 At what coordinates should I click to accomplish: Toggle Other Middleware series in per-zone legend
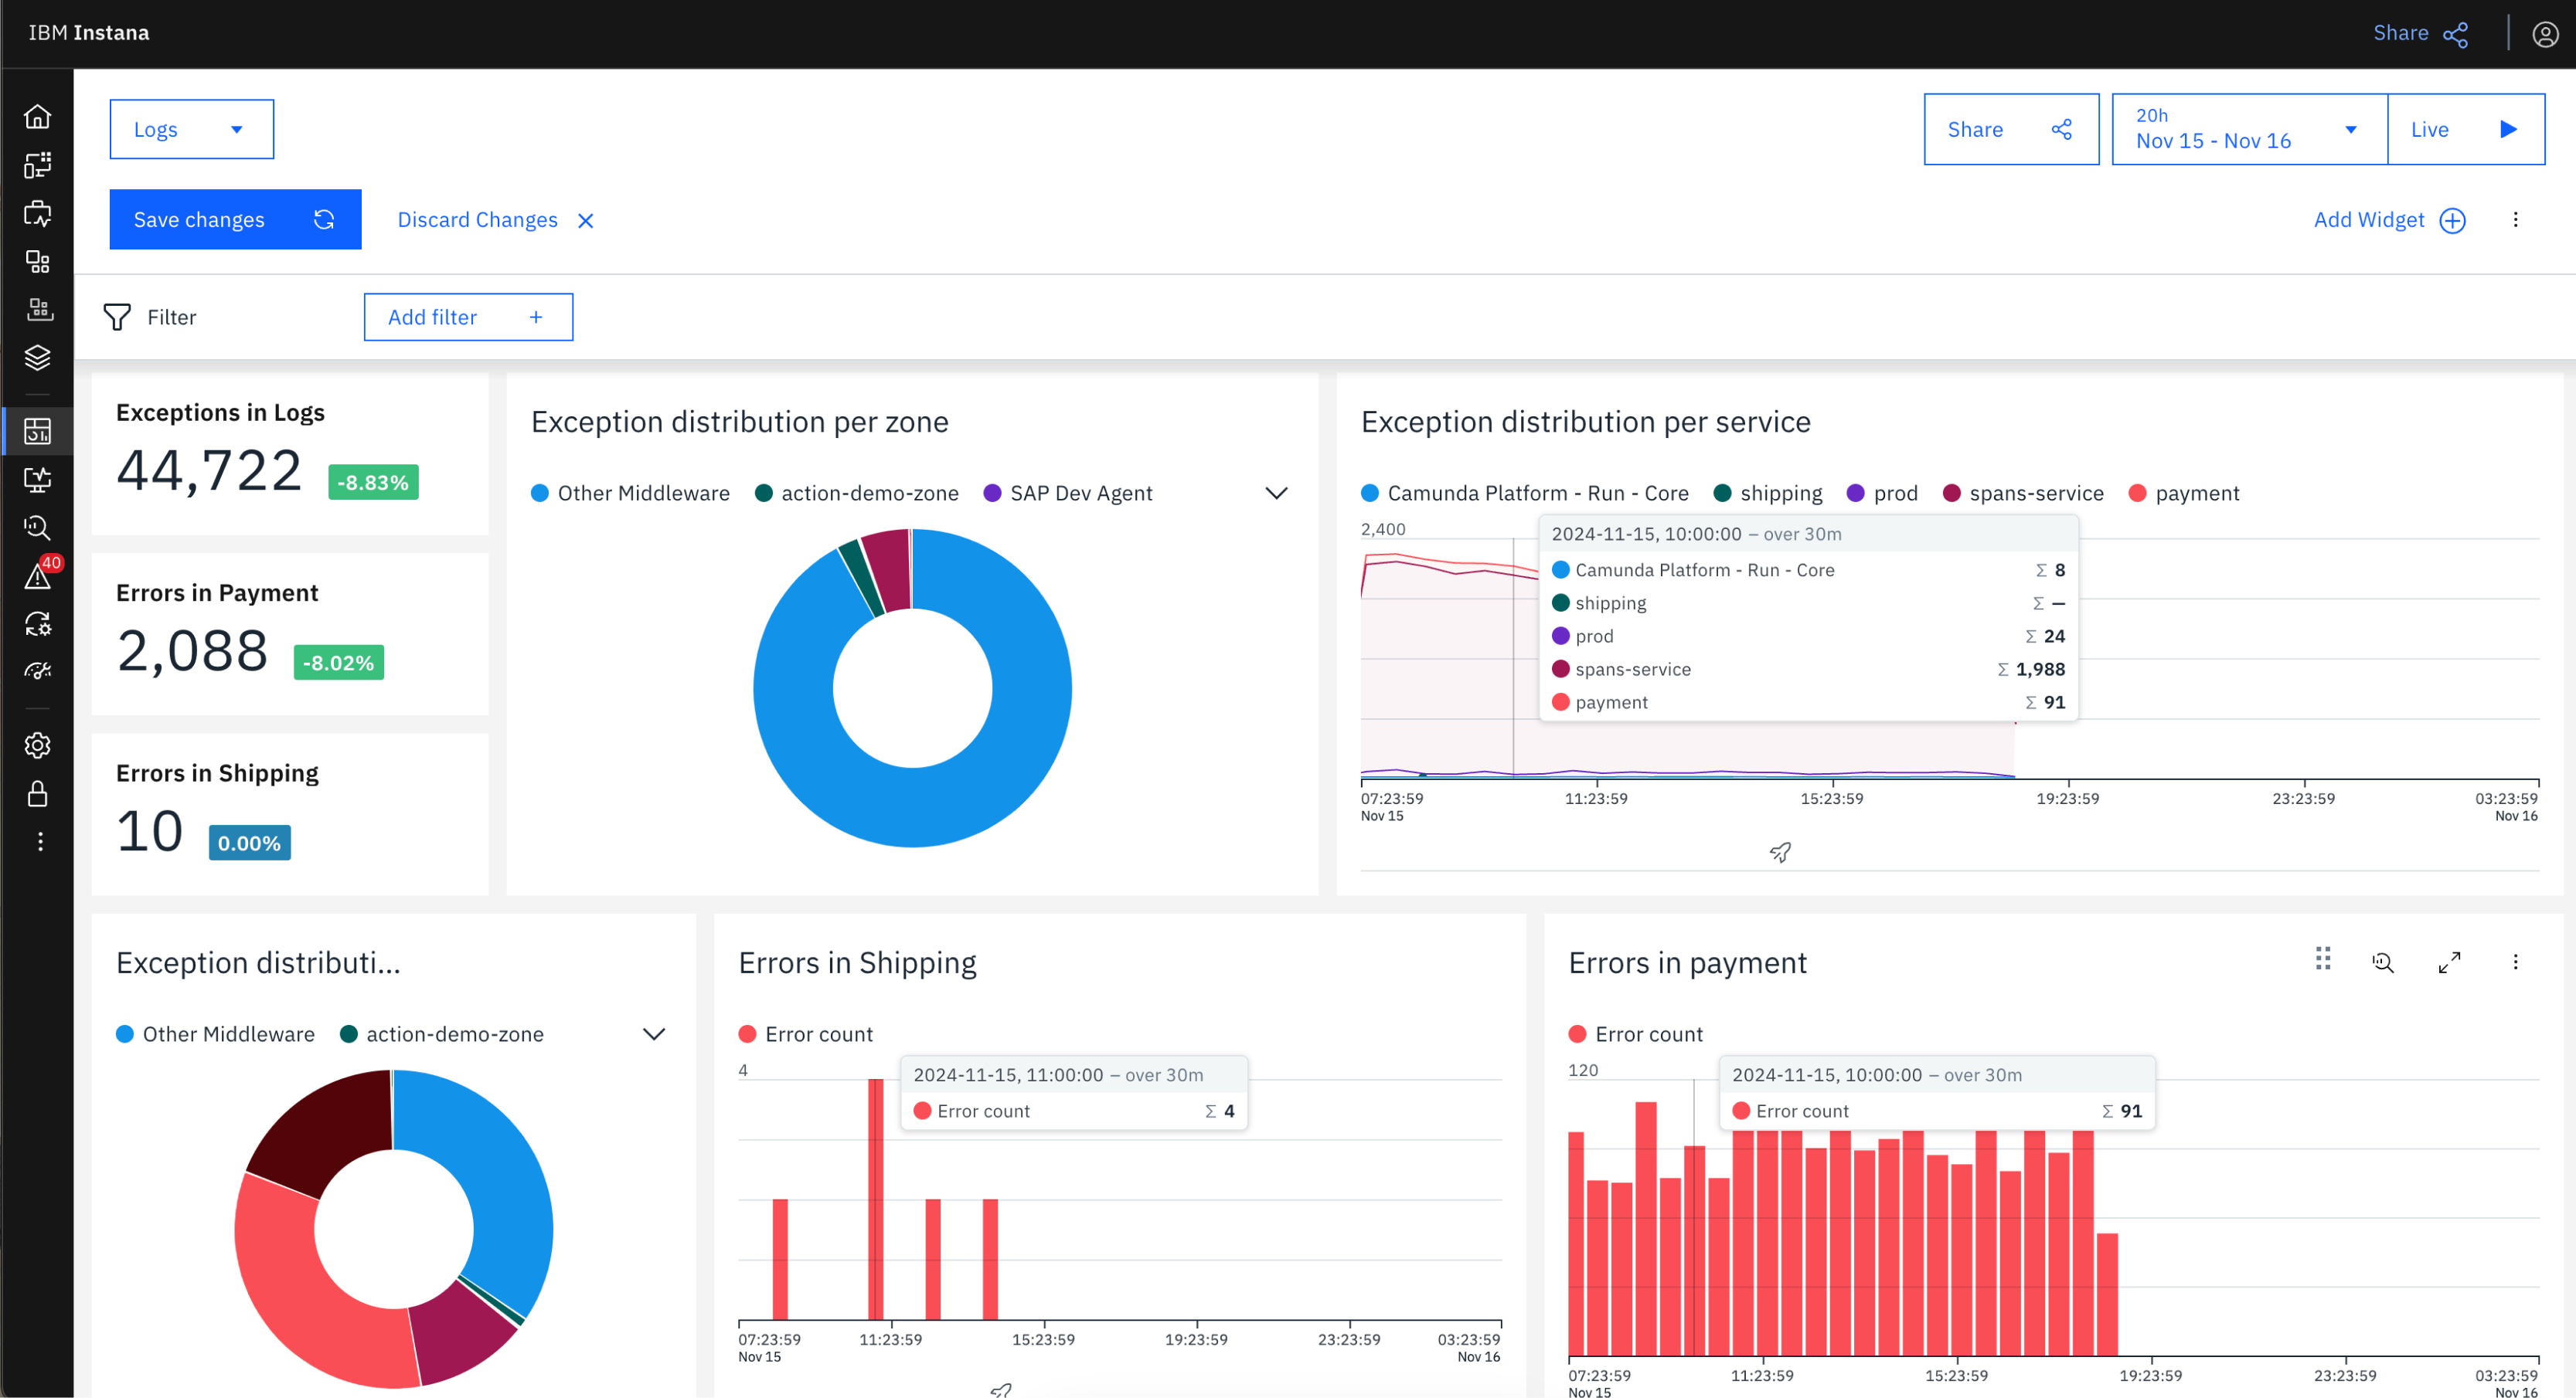pyautogui.click(x=630, y=494)
